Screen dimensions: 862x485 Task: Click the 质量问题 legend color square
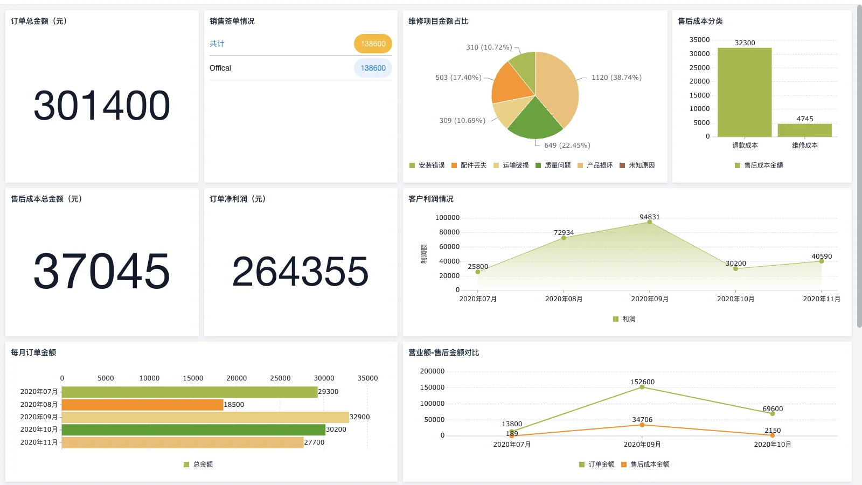[538, 165]
